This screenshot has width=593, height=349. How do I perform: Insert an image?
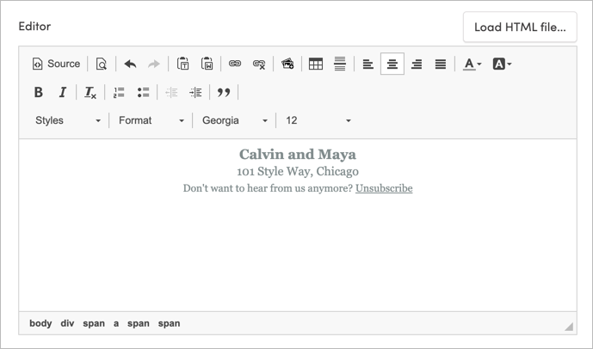[287, 64]
